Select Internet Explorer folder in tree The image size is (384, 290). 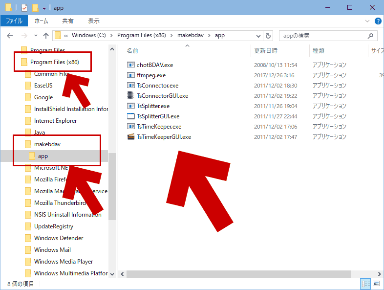pos(55,121)
